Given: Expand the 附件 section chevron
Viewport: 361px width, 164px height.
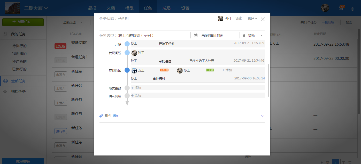Looking at the screenshot, I should tap(263, 116).
